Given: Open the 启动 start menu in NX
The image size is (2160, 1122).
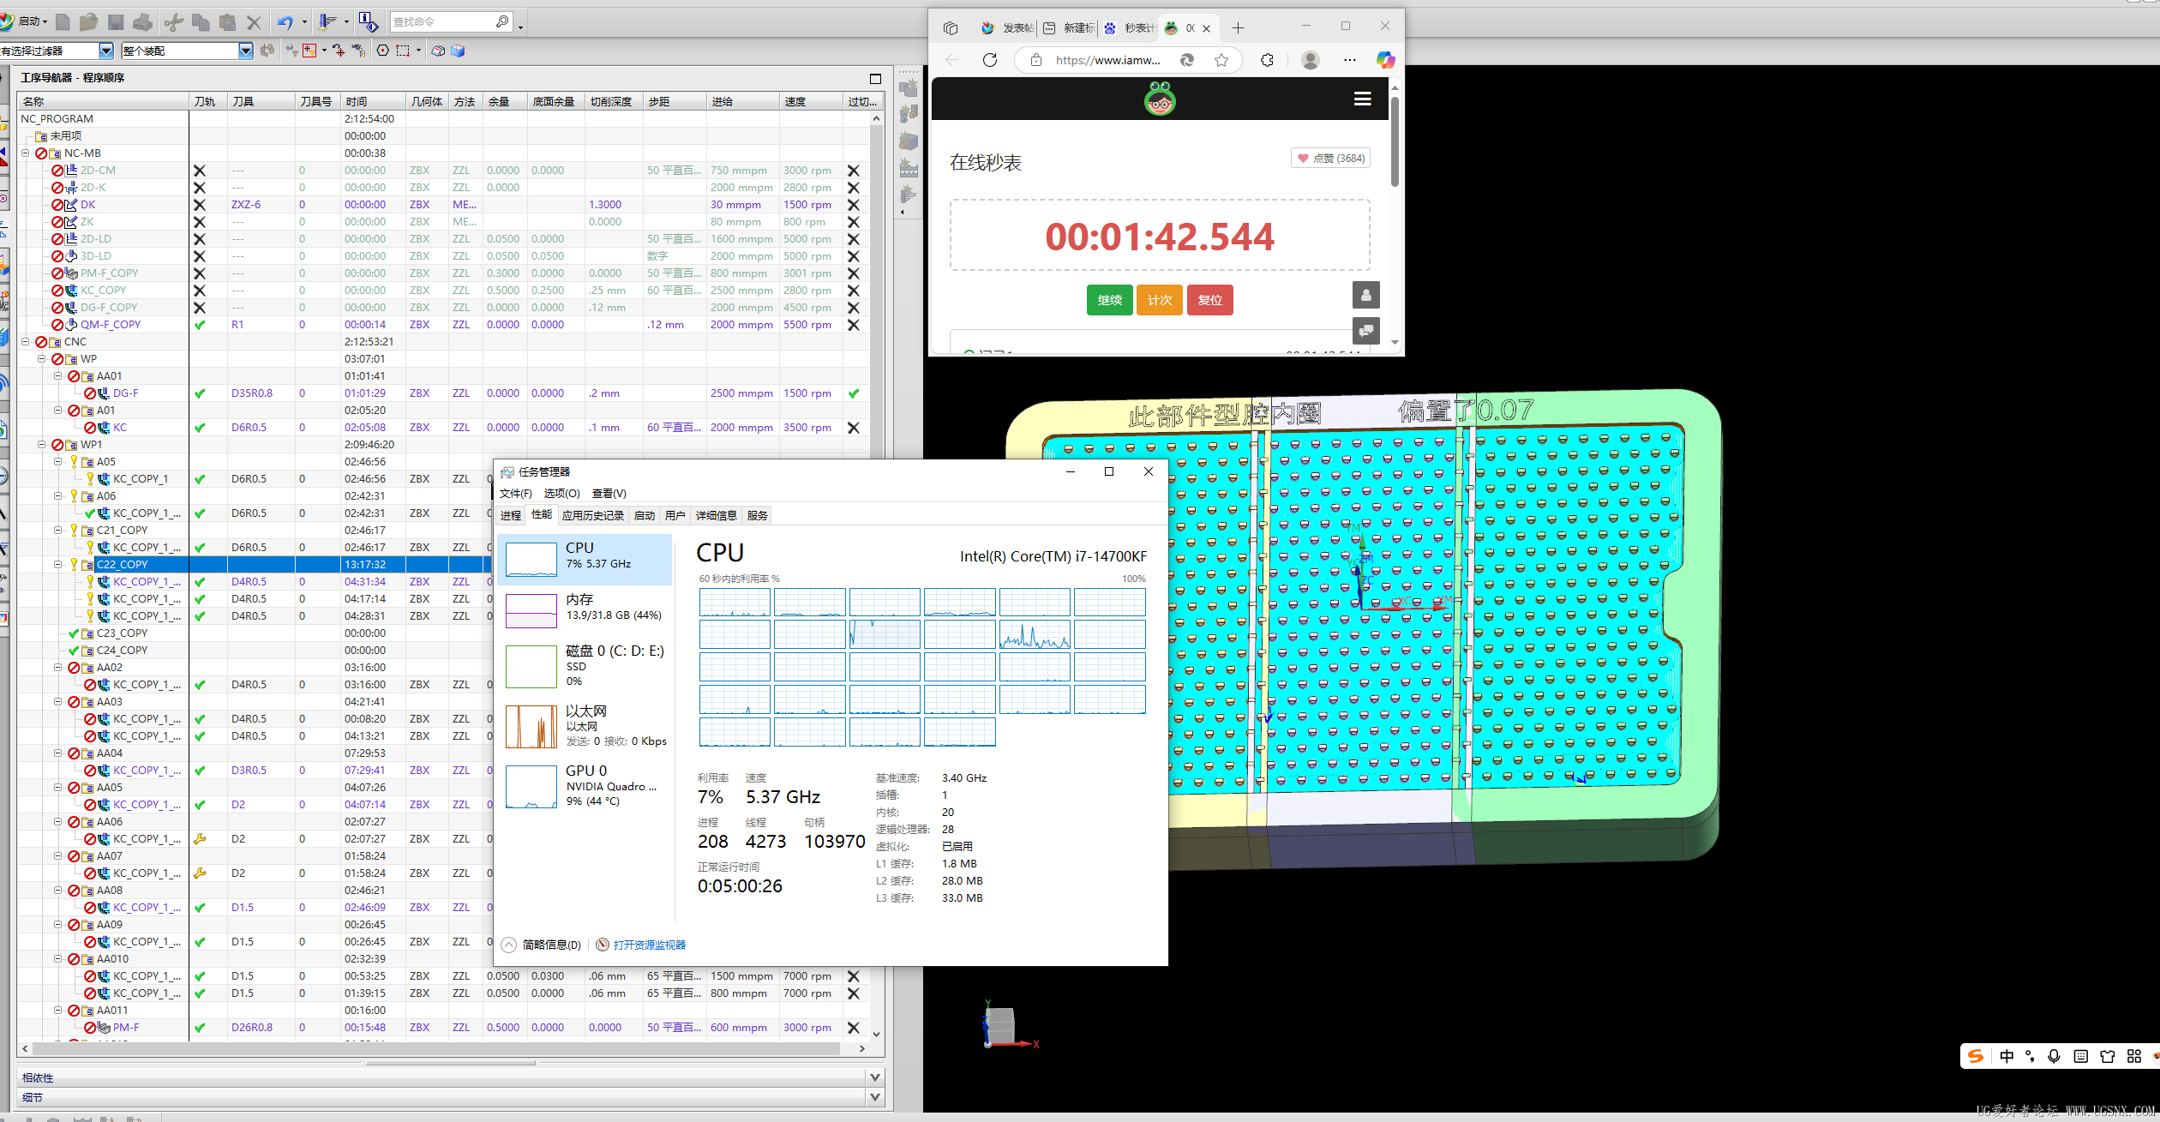Looking at the screenshot, I should point(24,21).
